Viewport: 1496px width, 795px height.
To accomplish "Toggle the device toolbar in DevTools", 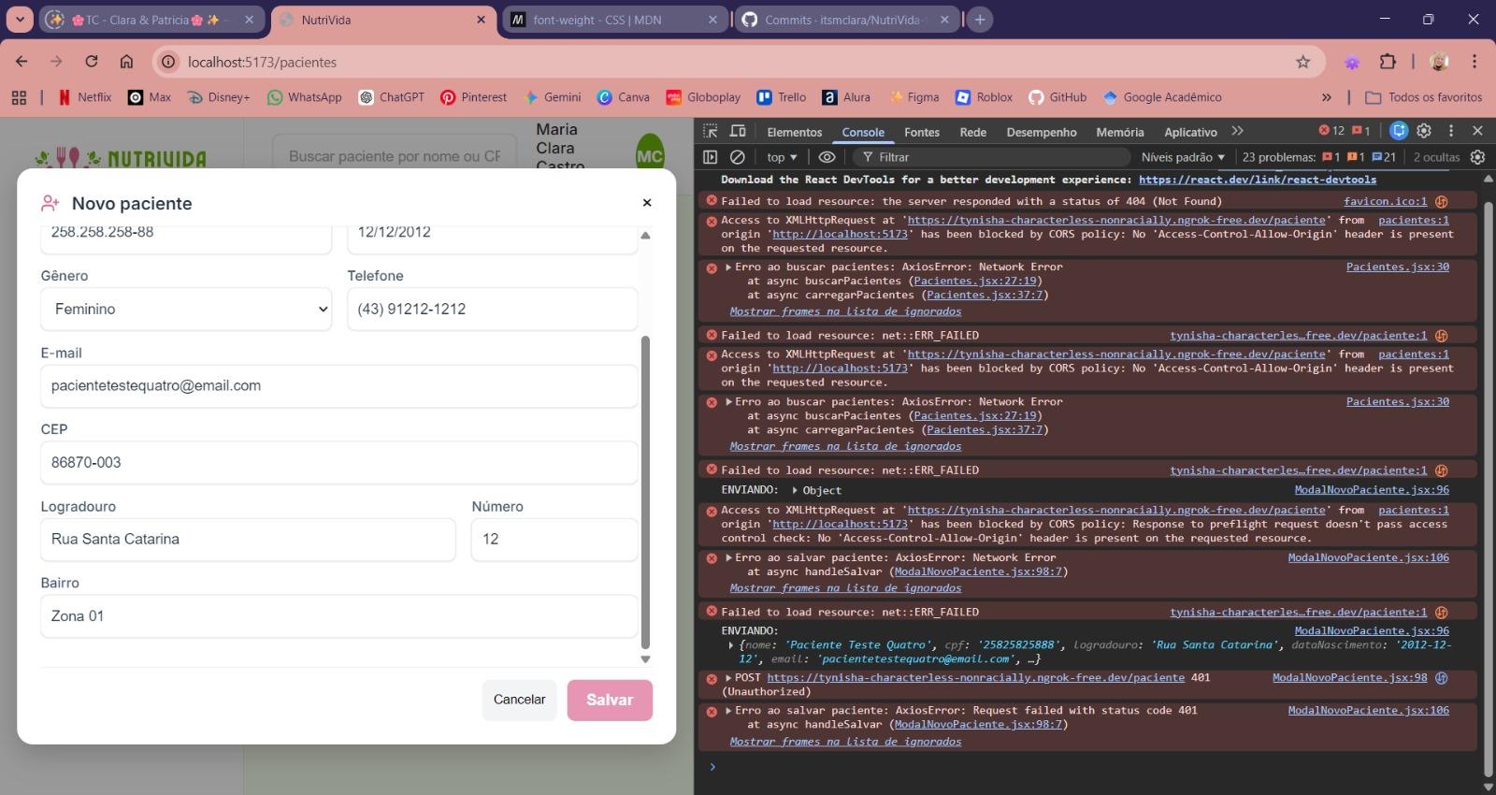I will point(738,131).
